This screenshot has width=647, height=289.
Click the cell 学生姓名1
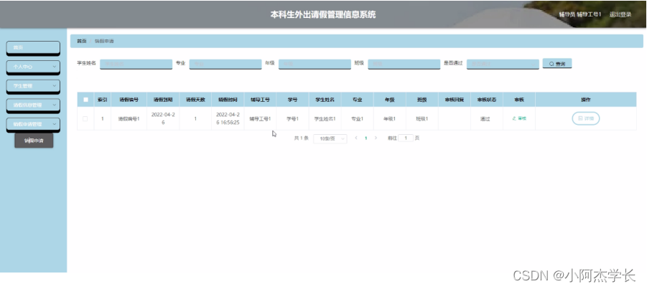(x=325, y=119)
